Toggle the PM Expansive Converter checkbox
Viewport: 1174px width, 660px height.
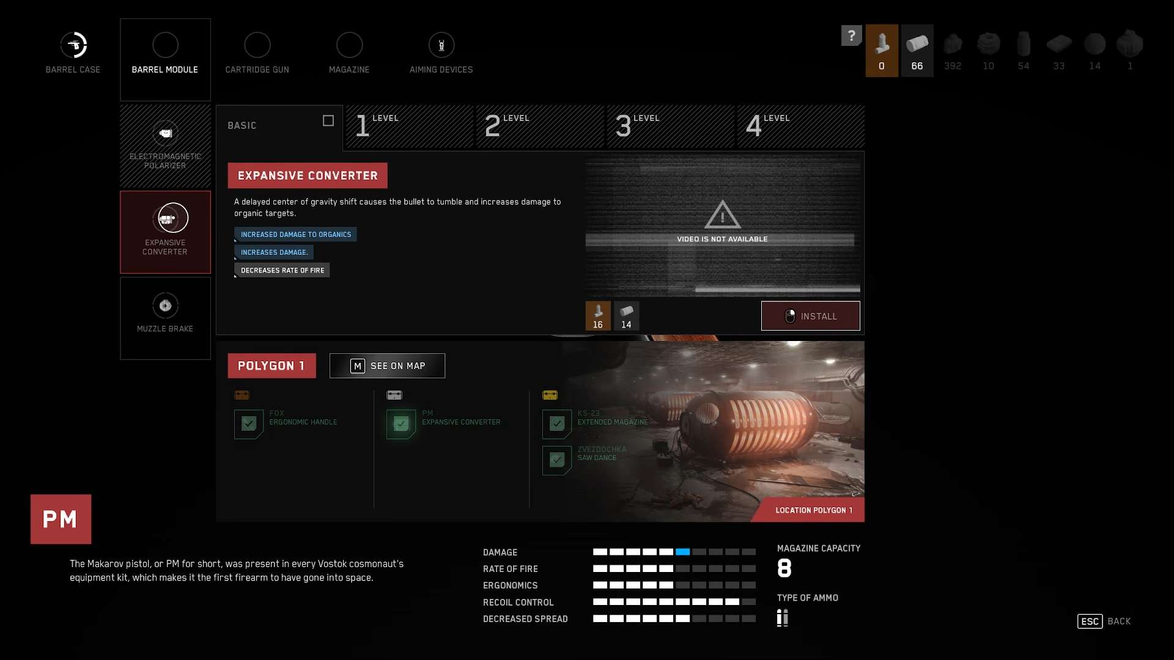[401, 424]
